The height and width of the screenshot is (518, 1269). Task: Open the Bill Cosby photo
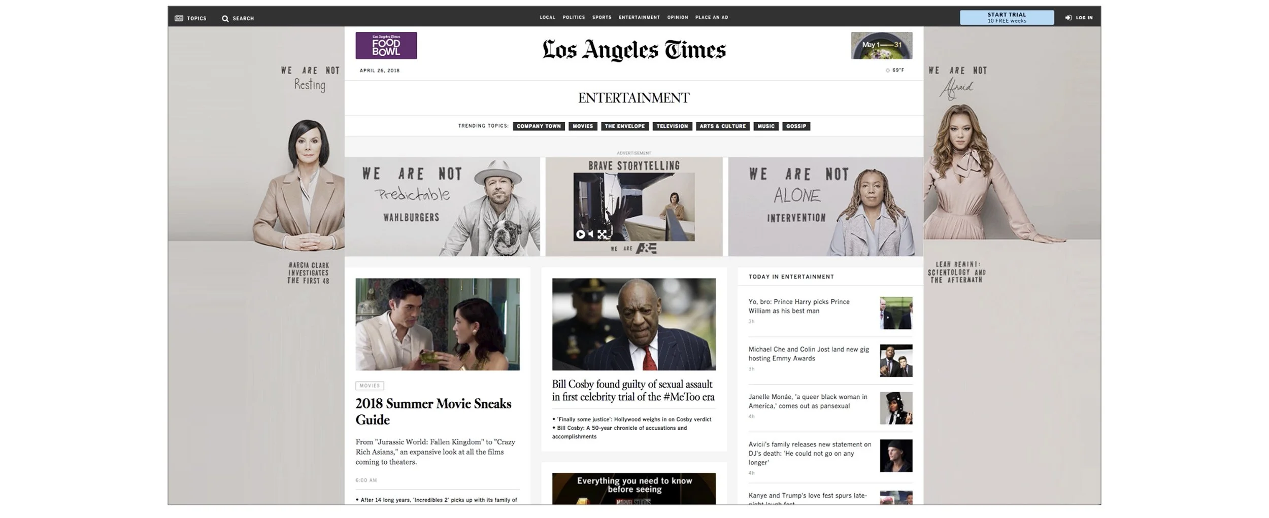[x=634, y=324]
